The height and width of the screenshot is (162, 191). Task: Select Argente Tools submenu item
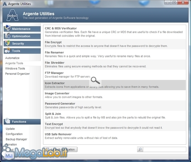coord(14,63)
